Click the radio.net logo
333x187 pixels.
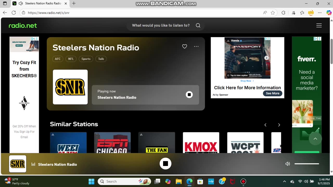23,25
